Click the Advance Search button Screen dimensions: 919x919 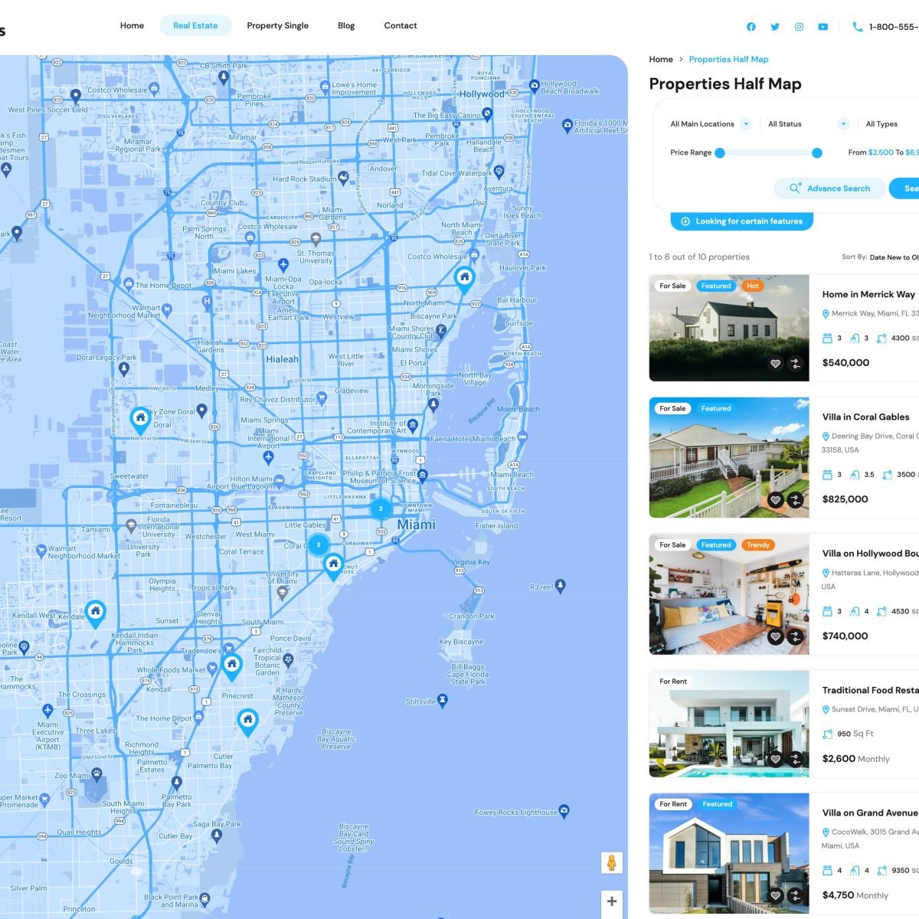pos(830,188)
